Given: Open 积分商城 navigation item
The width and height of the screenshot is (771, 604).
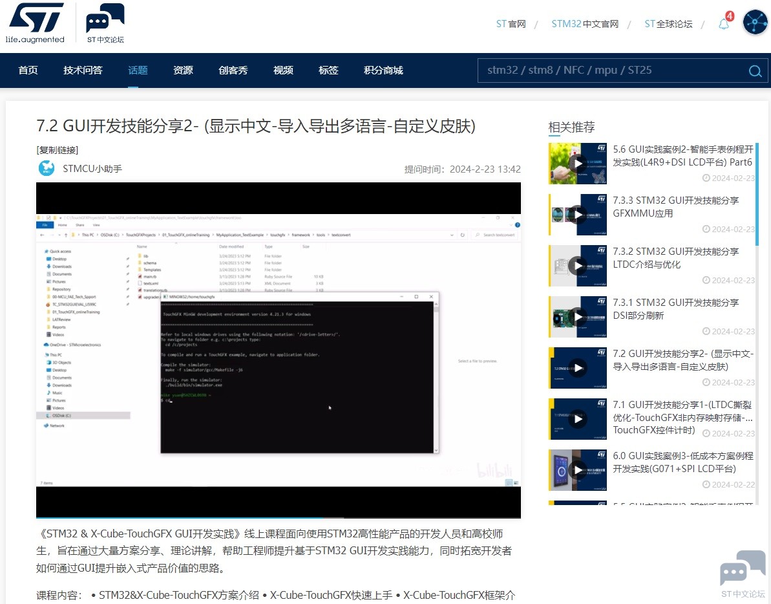Looking at the screenshot, I should (x=383, y=70).
